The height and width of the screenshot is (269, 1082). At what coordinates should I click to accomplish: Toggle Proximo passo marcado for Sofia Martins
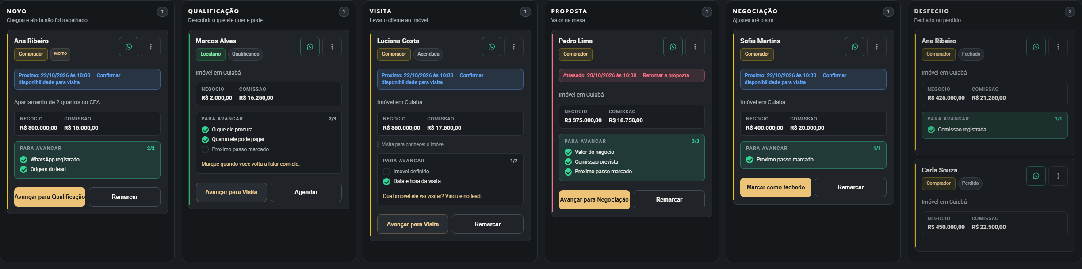tap(749, 160)
